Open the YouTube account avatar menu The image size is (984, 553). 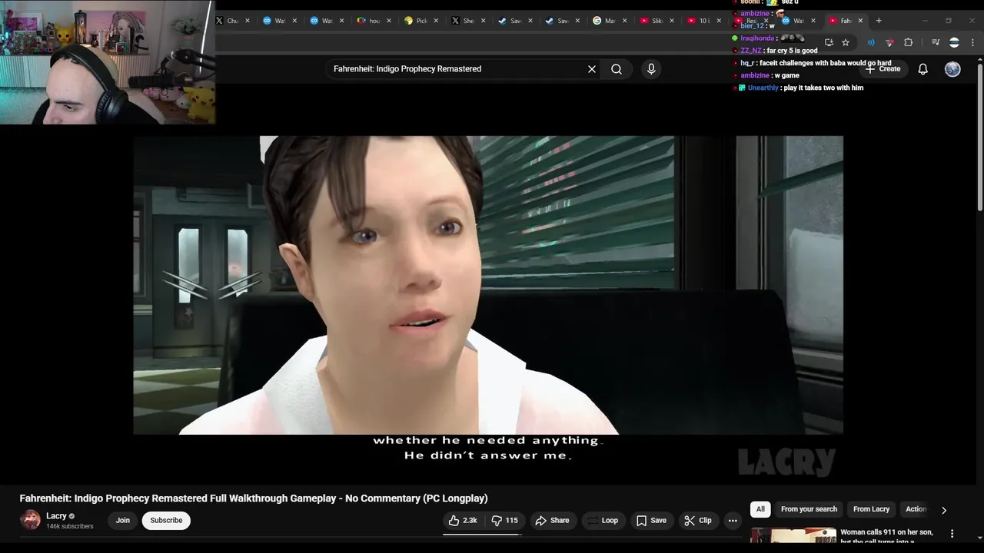(952, 69)
